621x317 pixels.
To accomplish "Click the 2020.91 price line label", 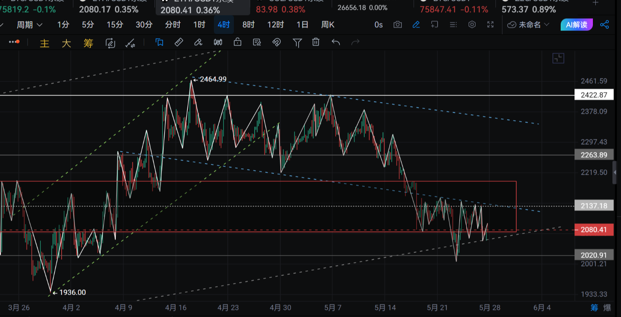I will (594, 255).
